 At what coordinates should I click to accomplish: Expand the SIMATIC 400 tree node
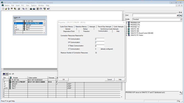click(x=127, y=31)
